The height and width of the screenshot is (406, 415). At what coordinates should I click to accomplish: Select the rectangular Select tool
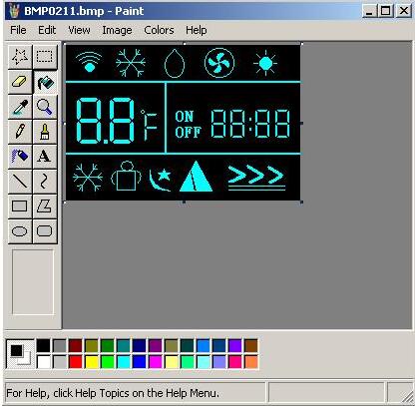[45, 57]
